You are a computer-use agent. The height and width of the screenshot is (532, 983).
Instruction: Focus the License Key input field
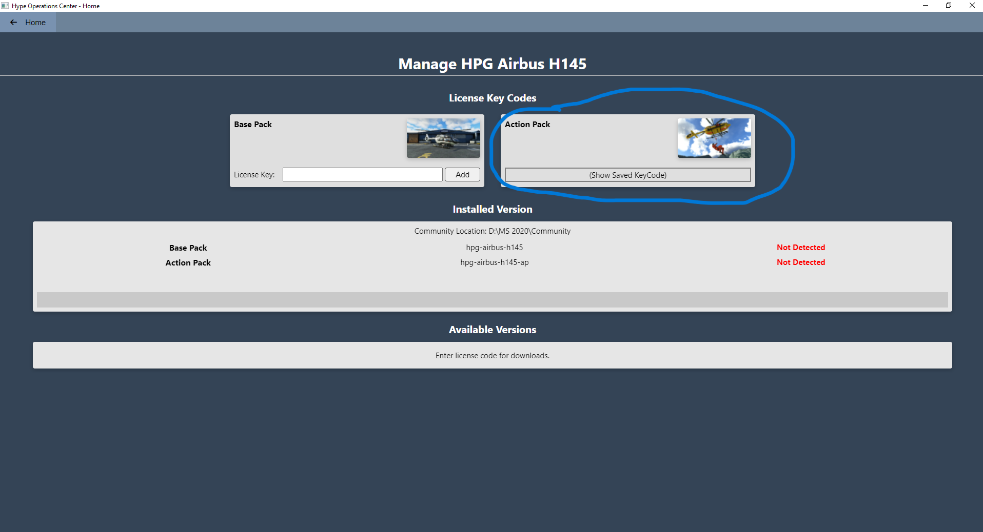[362, 175]
